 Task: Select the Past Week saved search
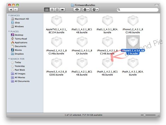18,70
